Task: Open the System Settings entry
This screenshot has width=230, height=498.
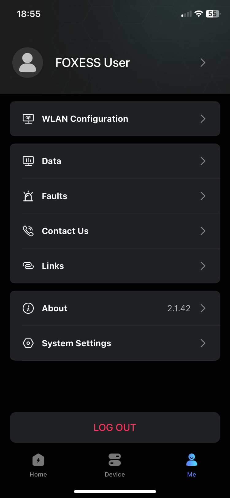Action: (76, 343)
